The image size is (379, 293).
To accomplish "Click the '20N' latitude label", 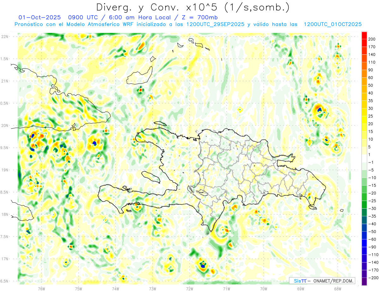I will [5, 125].
